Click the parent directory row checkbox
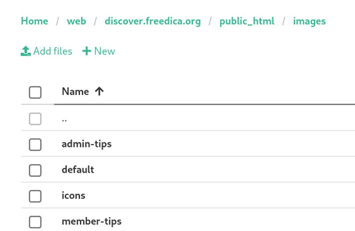This screenshot has height=231, width=355. [x=35, y=119]
